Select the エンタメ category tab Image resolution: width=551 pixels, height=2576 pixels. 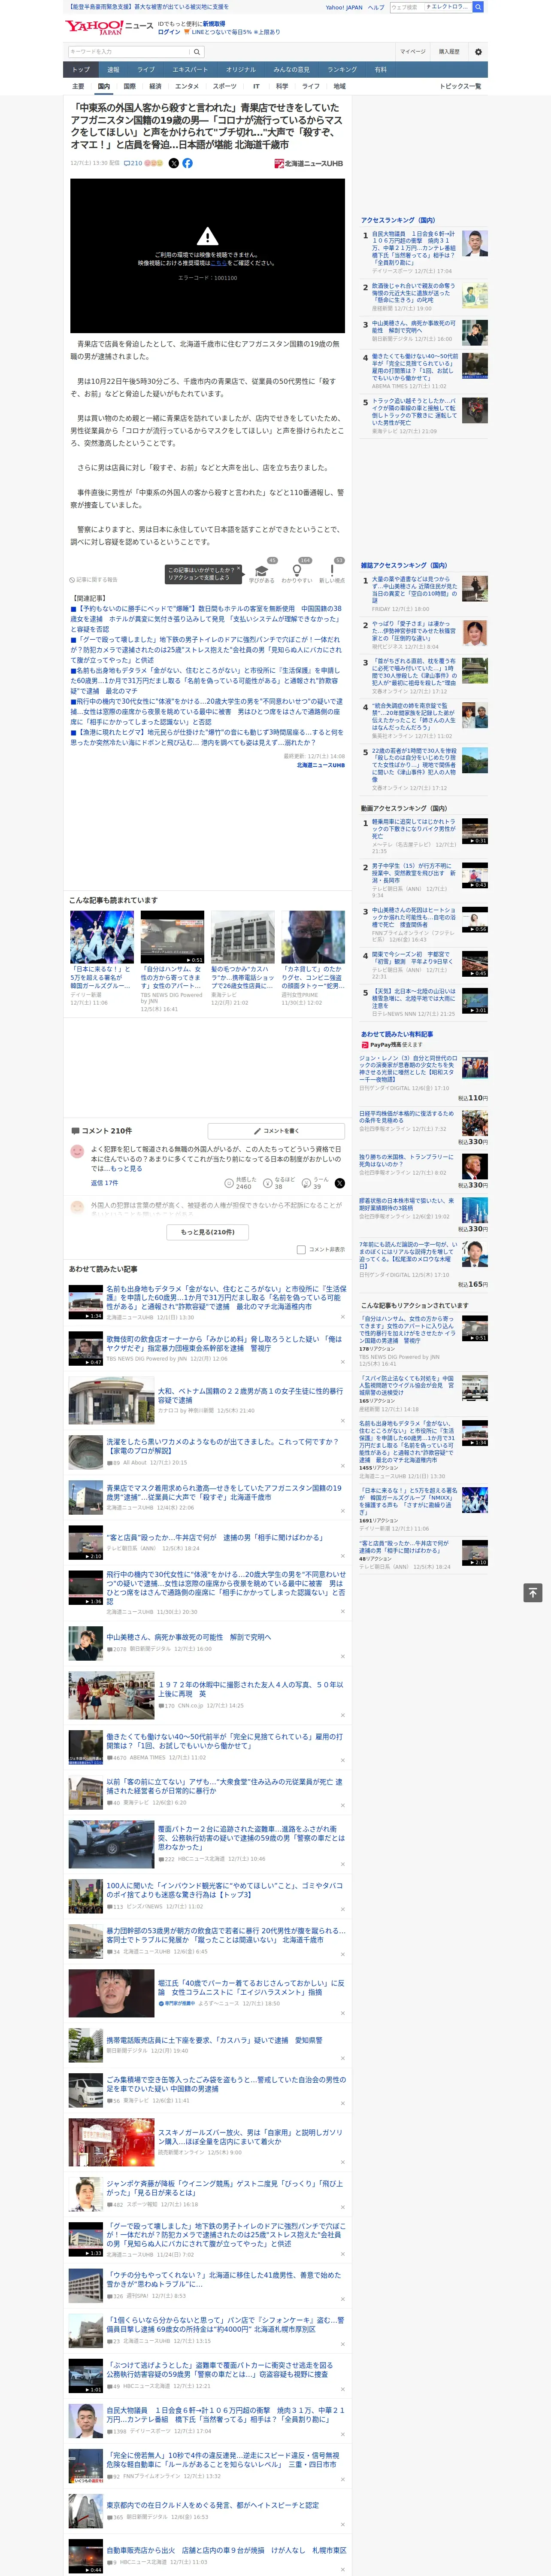[187, 86]
